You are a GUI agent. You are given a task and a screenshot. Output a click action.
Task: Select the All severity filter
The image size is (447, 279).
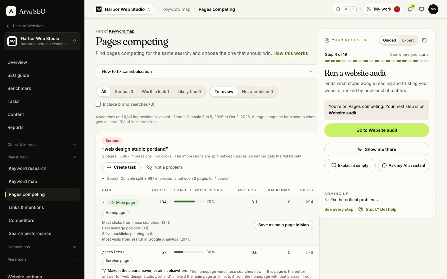(104, 92)
